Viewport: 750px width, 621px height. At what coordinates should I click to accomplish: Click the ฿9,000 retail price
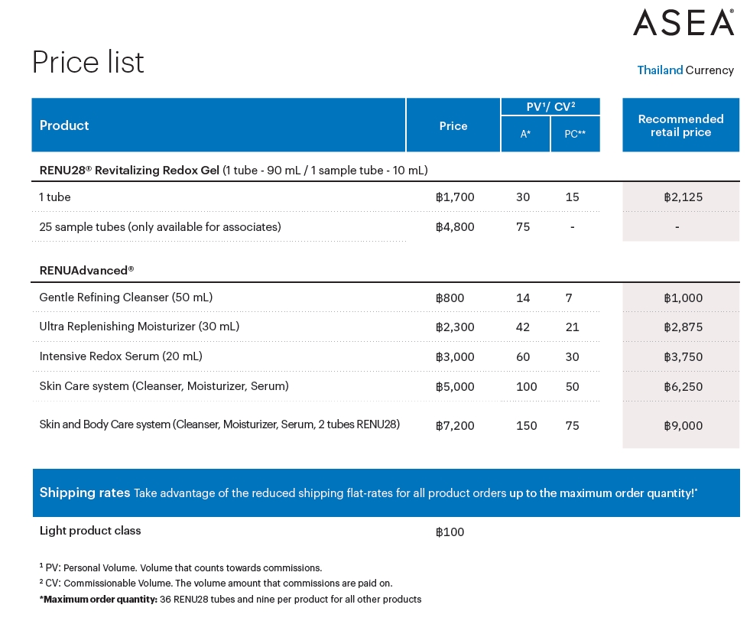point(683,426)
